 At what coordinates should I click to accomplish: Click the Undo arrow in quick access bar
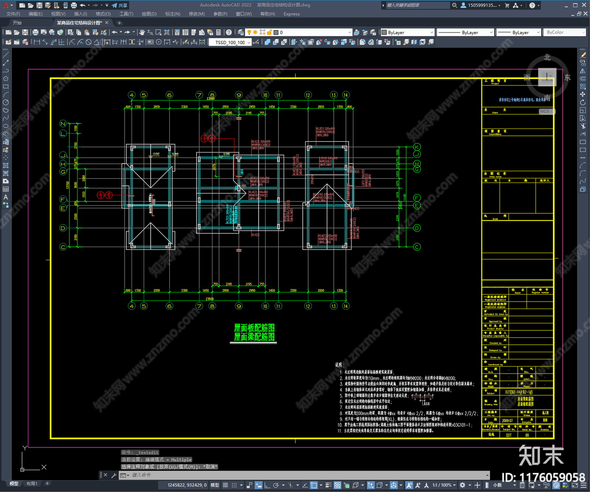tap(83, 5)
